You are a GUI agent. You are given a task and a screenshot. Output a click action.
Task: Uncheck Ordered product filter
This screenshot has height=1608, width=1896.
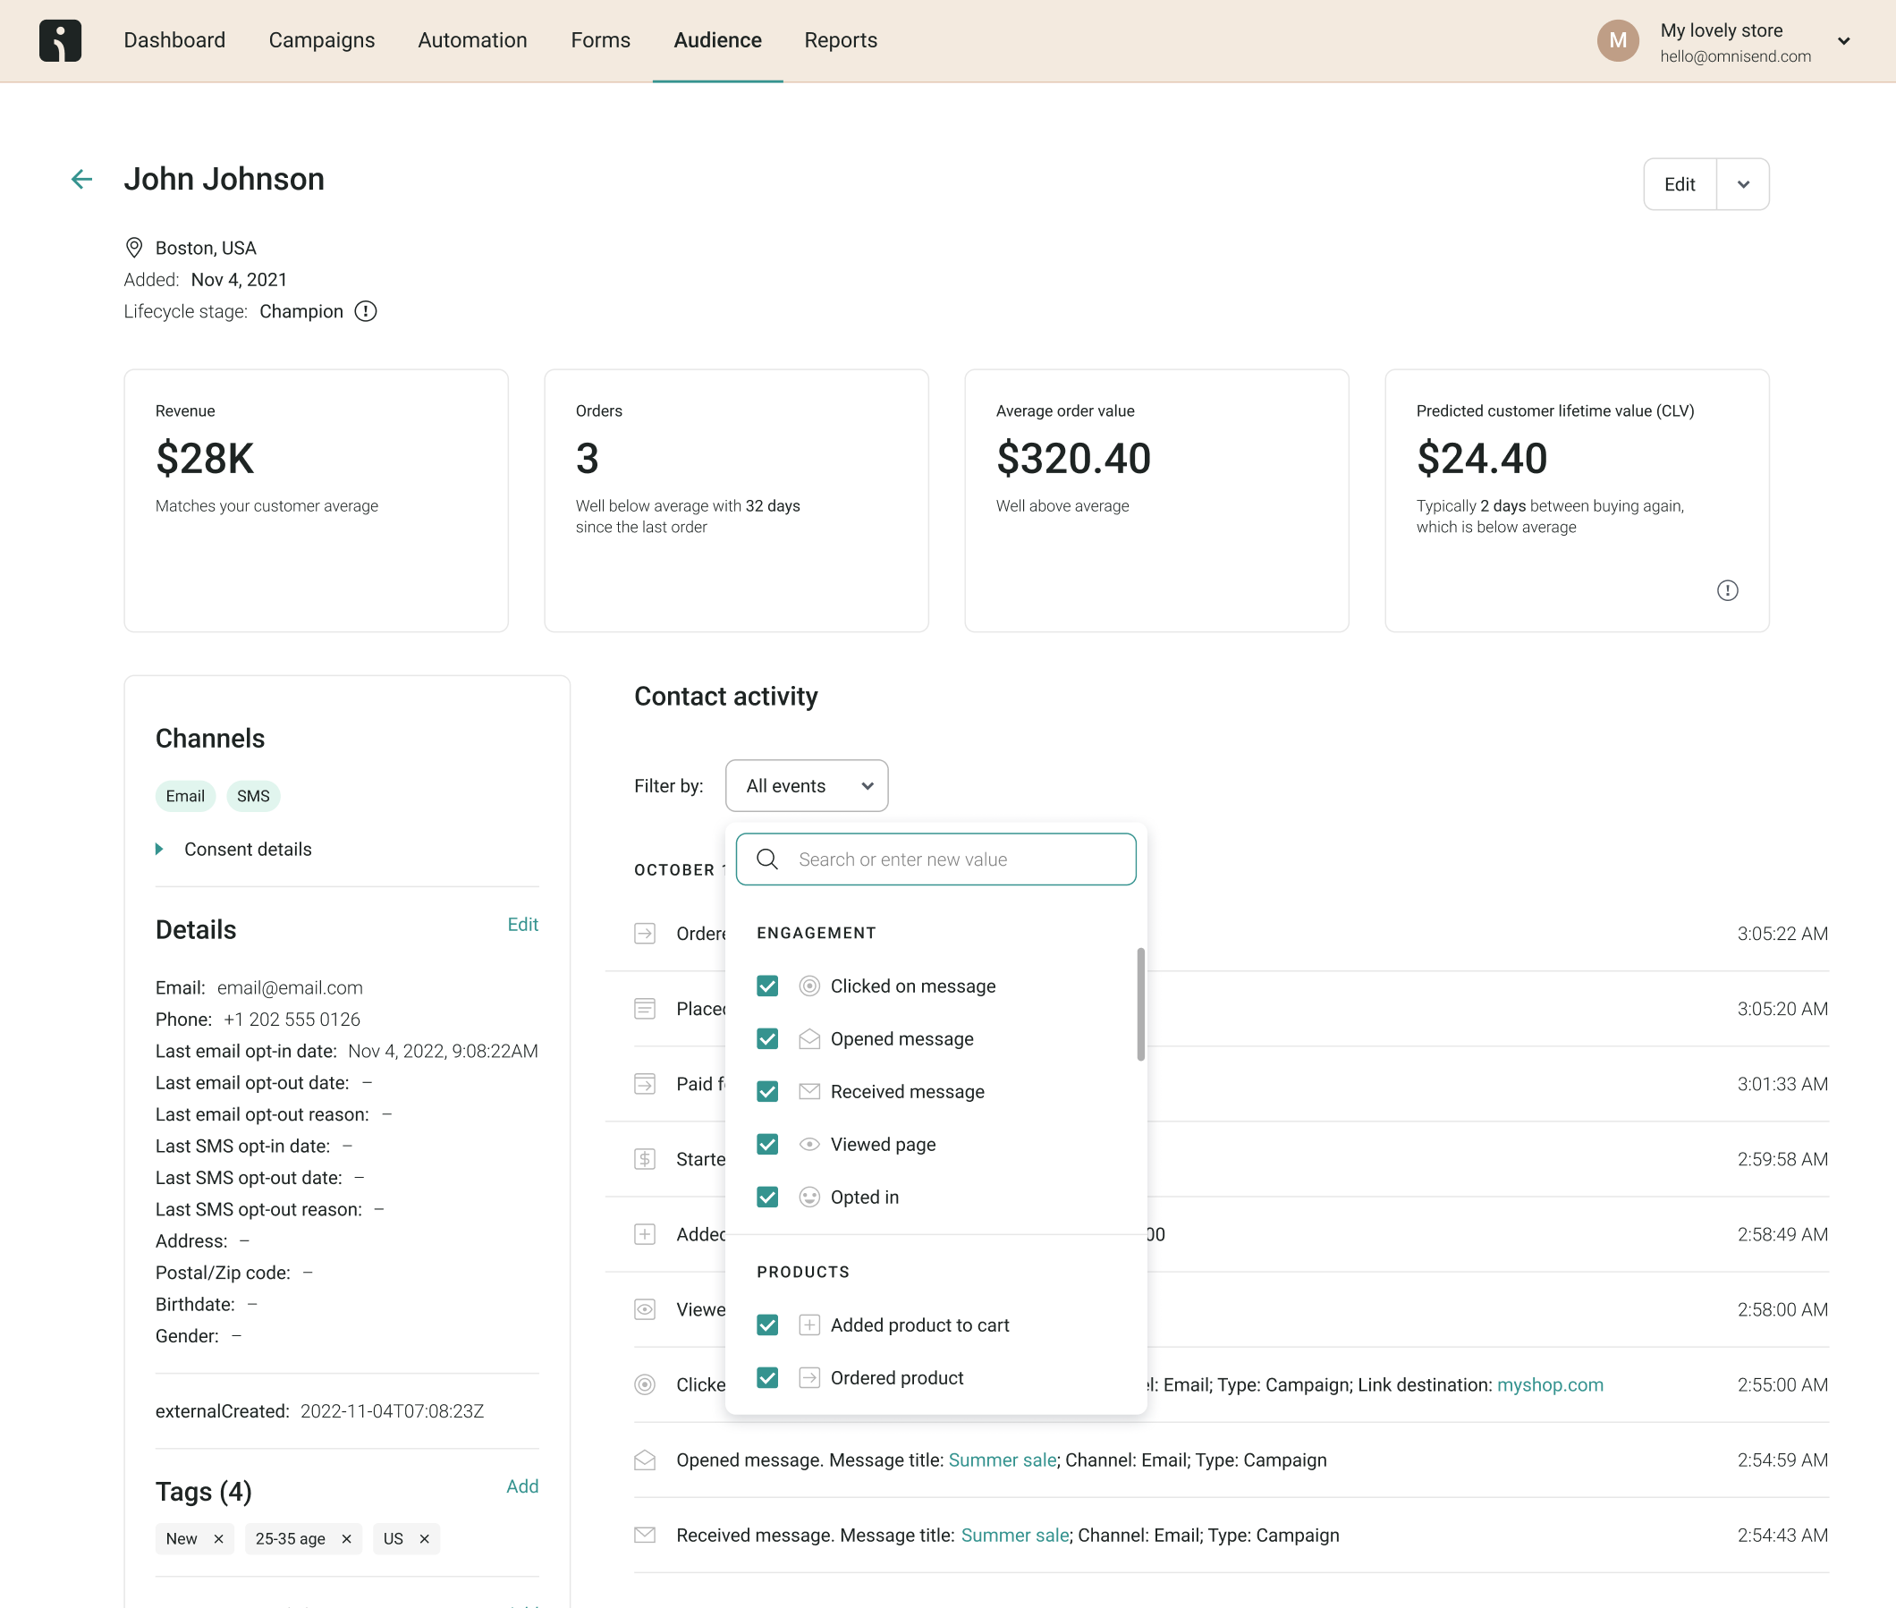[767, 1378]
